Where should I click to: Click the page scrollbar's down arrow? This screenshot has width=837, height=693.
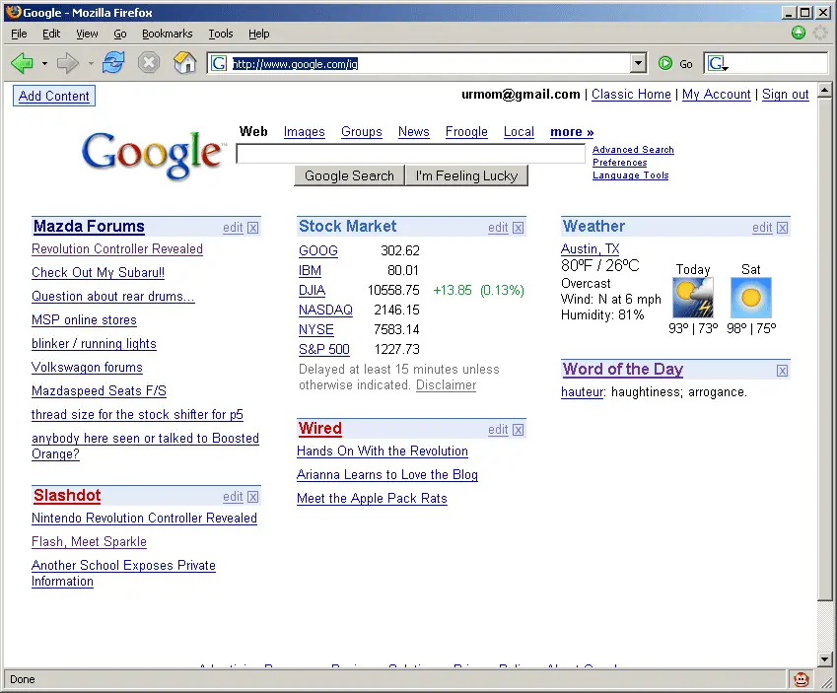[x=824, y=660]
